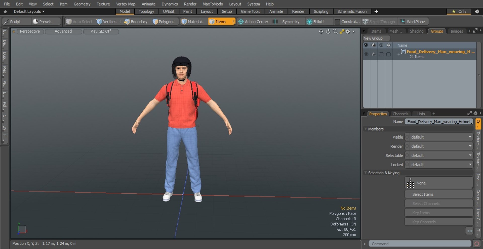Click the None keying set button
483x249 pixels.
439,183
